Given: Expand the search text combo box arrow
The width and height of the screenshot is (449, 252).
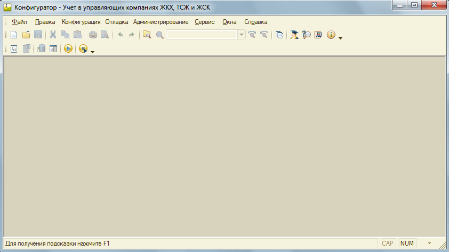Looking at the screenshot, I should coord(242,35).
